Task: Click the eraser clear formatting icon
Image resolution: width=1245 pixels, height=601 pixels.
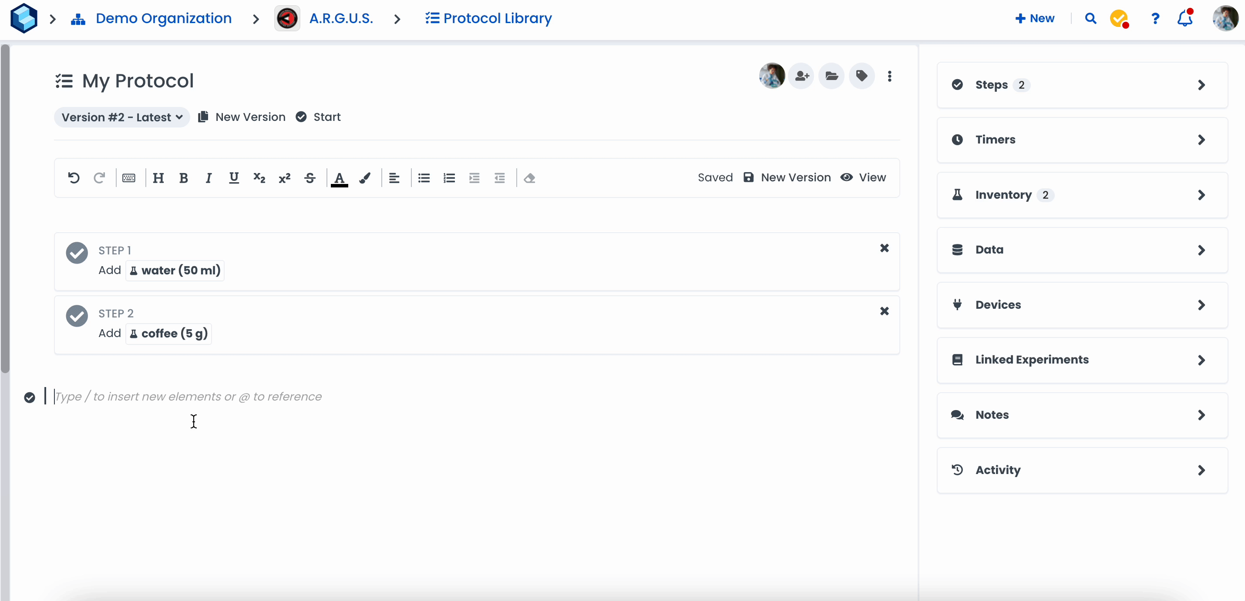Action: [529, 178]
